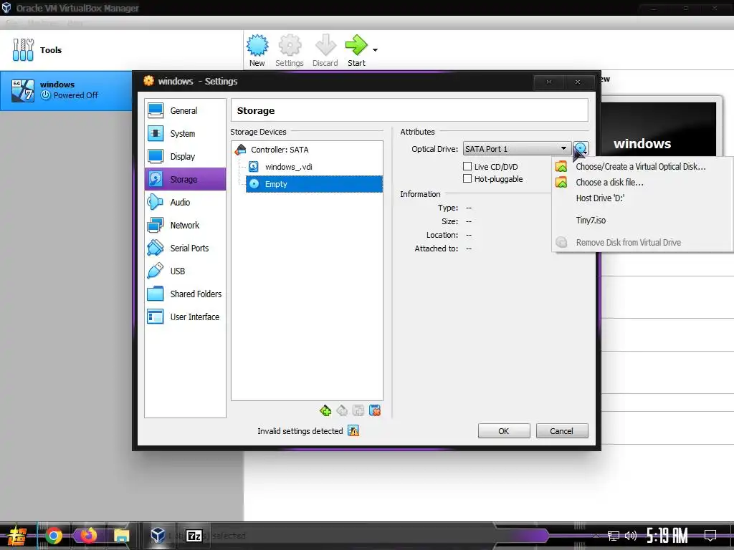Open the USB settings category
The image size is (734, 550).
click(x=185, y=271)
